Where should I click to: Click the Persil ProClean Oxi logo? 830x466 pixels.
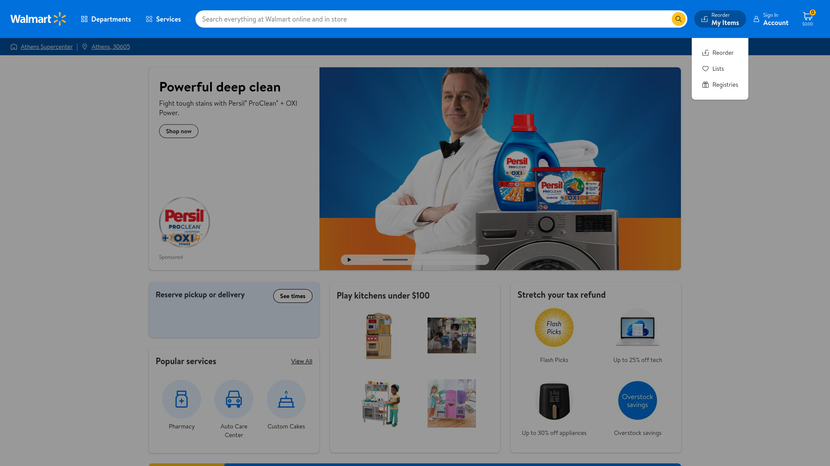(185, 222)
